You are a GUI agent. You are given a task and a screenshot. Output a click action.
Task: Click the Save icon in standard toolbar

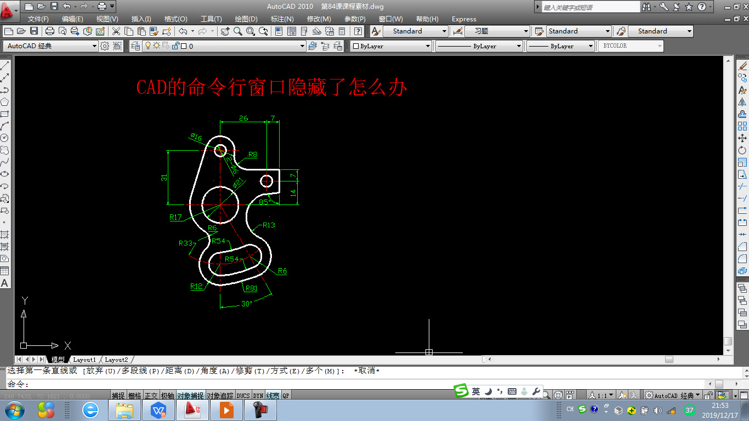click(x=34, y=31)
